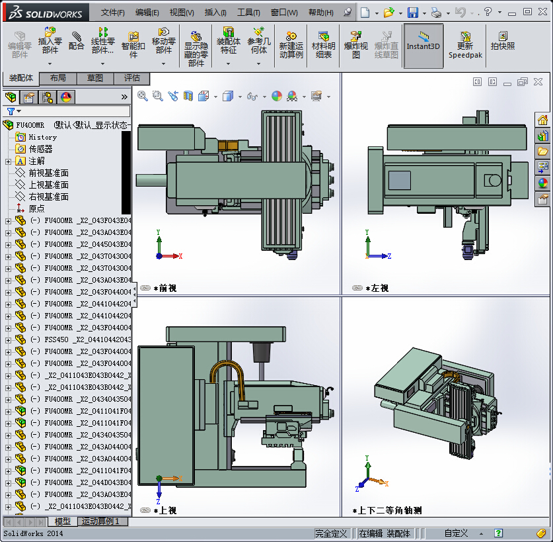This screenshot has width=553, height=542.
Task: Open the DisplayManager color ball tab
Action: tap(65, 98)
